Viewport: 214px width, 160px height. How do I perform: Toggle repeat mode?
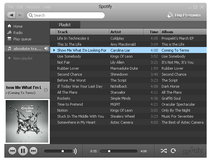(173, 151)
